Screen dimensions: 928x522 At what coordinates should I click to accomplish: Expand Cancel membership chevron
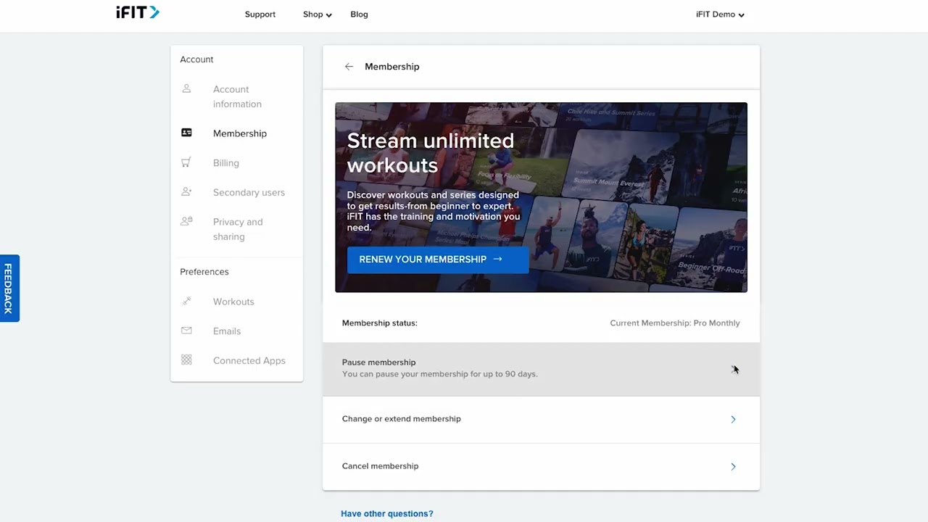(733, 466)
